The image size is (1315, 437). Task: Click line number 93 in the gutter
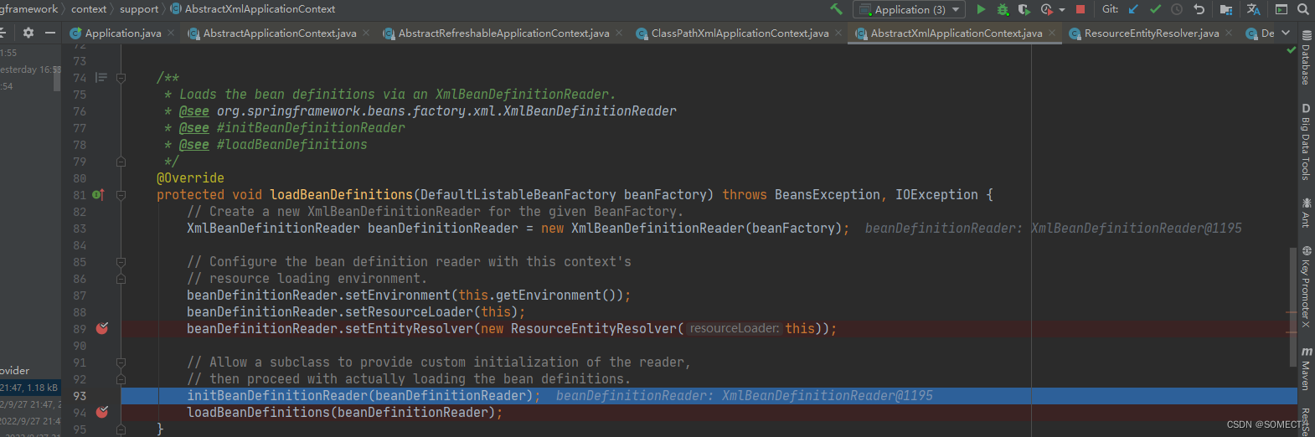(x=80, y=396)
